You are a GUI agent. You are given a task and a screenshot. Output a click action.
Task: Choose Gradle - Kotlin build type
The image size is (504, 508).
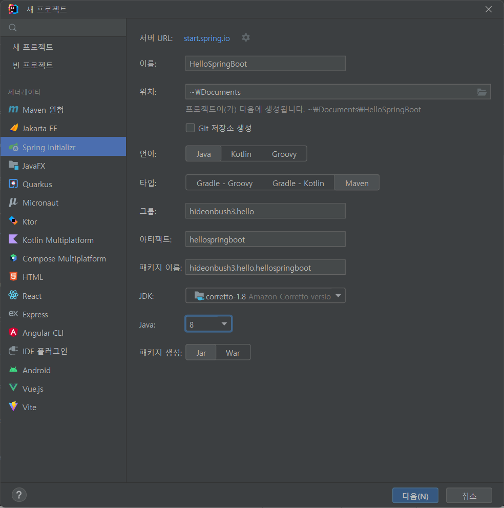[298, 183]
